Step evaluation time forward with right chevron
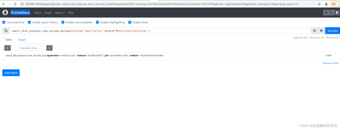Image resolution: width=340 pixels, height=129 pixels. pos(49,48)
